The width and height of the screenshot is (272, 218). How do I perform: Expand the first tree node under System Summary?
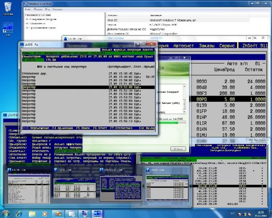[x=27, y=19]
